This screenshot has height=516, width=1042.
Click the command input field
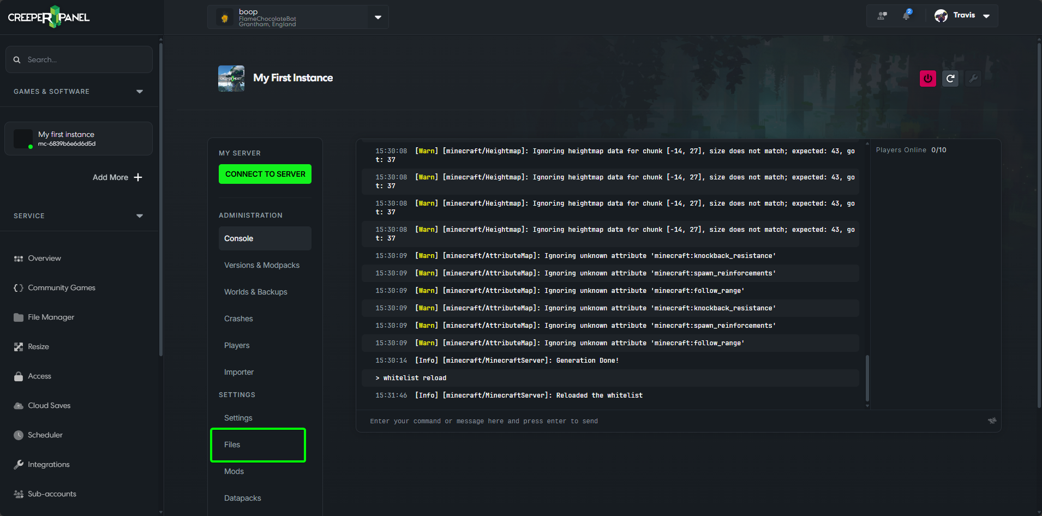tap(600, 421)
